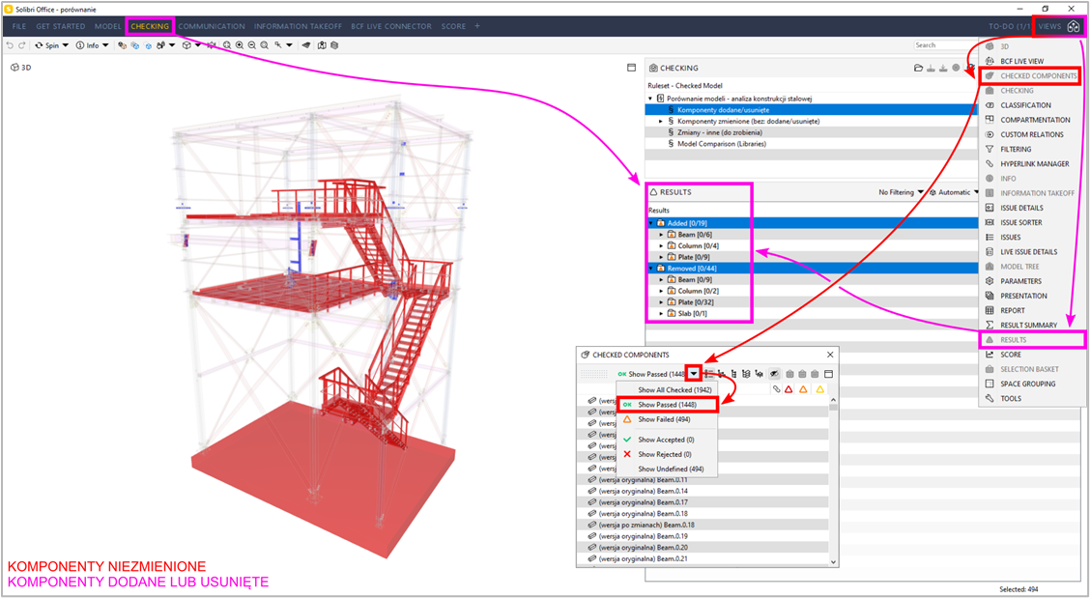Switch to the CHECKING tab
This screenshot has width=1090, height=598.
(150, 26)
